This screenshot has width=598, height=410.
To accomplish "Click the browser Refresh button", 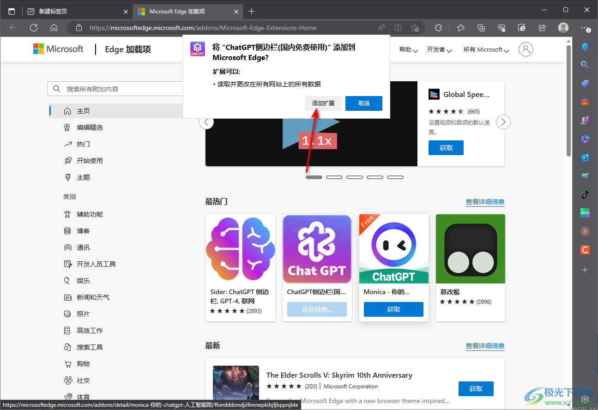I will (34, 28).
